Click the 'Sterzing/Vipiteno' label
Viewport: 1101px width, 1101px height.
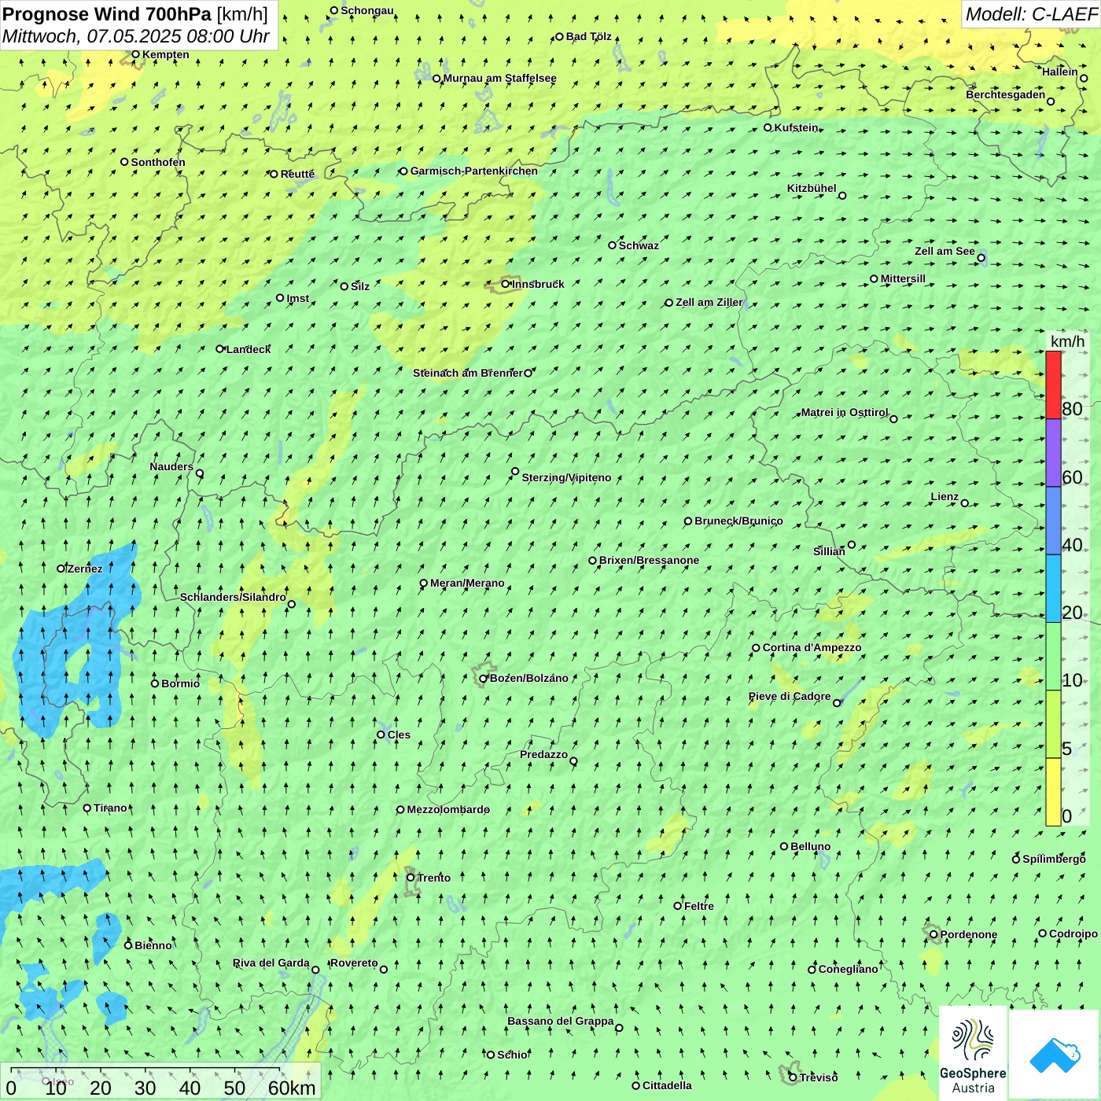point(566,477)
